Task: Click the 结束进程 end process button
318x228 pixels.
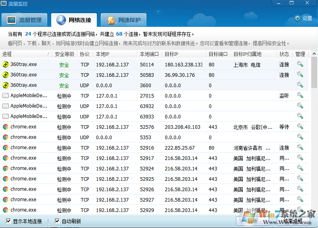Action: click(293, 221)
